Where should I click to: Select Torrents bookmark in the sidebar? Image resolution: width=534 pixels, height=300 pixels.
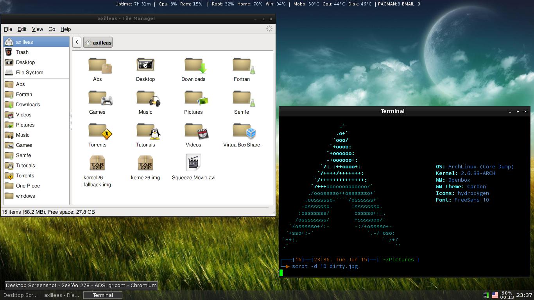[36, 175]
